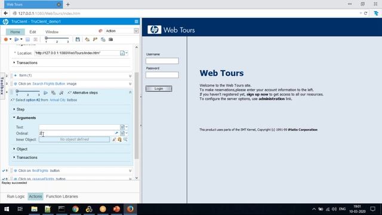Click the Replay play icon in main toolbar
Image resolution: width=382 pixels, height=215 pixels.
(17, 39)
